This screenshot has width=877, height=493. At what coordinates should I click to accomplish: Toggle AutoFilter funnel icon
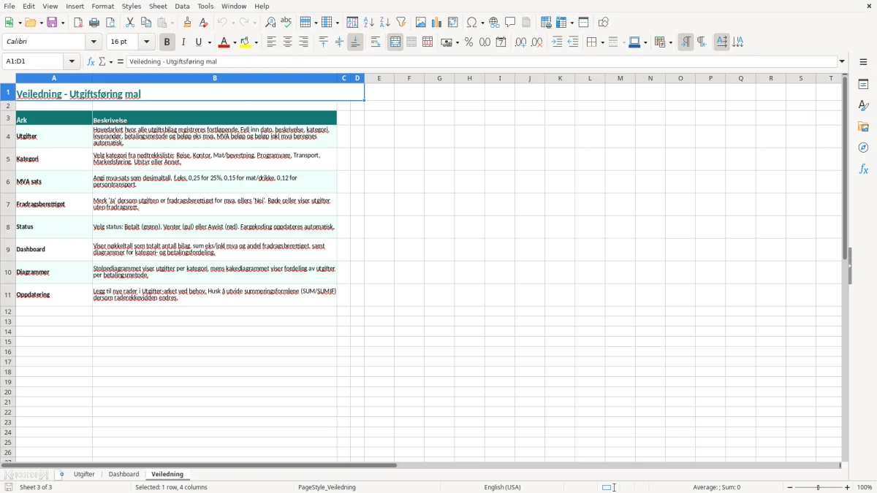[x=401, y=23]
